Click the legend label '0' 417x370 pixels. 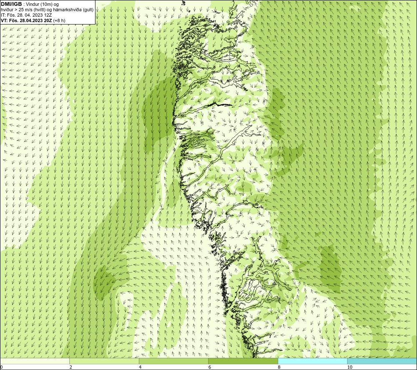coord(1,367)
